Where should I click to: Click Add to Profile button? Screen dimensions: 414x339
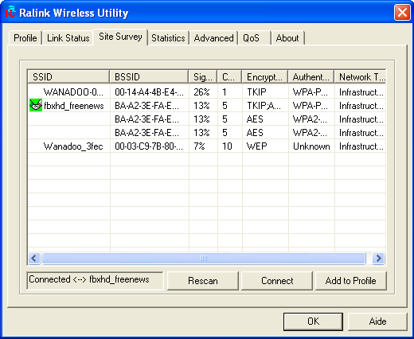pyautogui.click(x=351, y=281)
